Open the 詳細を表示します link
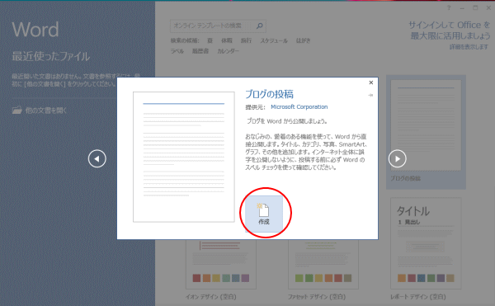Image resolution: width=495 pixels, height=306 pixels. (469, 47)
